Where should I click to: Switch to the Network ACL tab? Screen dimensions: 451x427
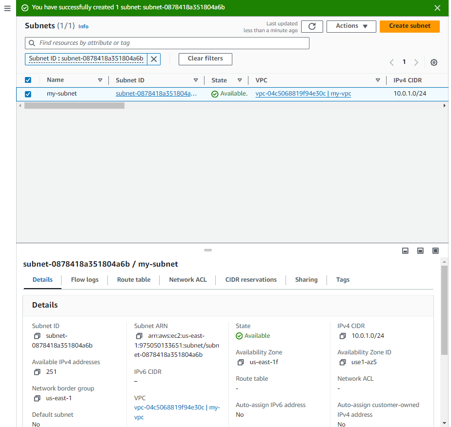188,280
